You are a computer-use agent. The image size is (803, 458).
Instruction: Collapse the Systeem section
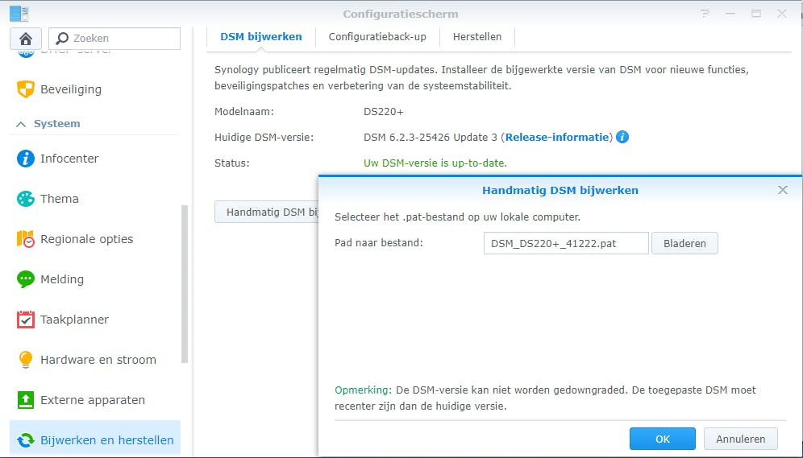[x=21, y=124]
